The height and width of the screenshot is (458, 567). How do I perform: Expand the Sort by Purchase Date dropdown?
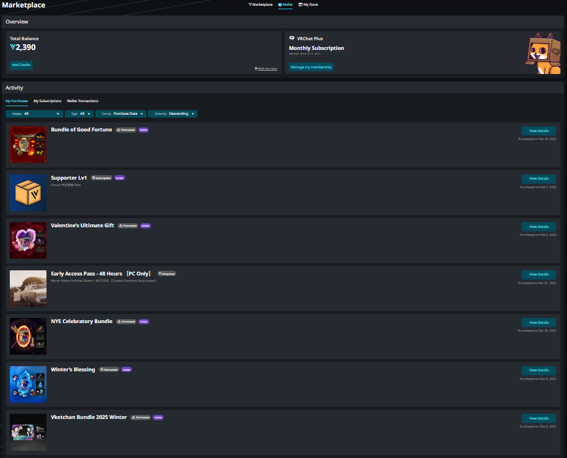121,114
